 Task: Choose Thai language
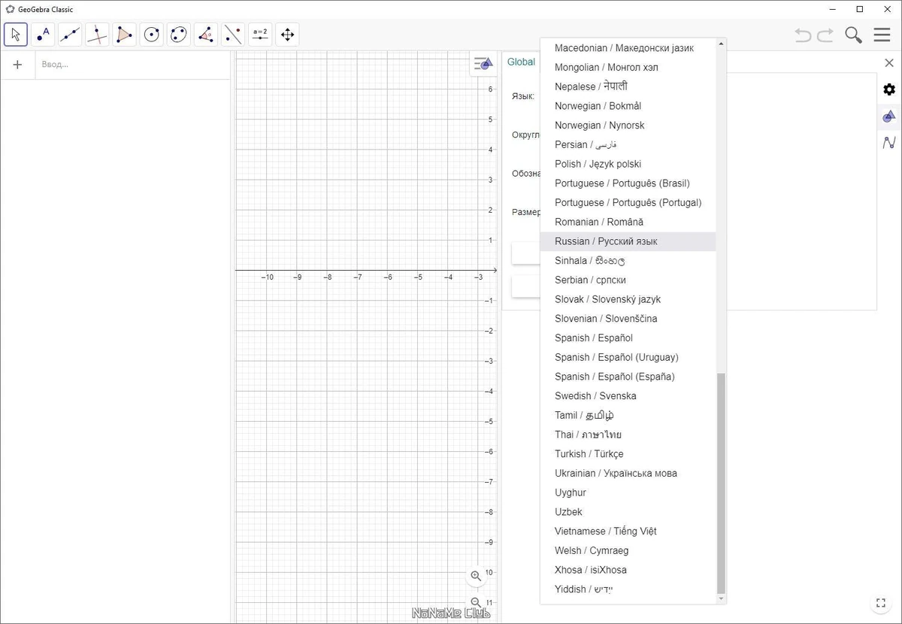coord(628,435)
